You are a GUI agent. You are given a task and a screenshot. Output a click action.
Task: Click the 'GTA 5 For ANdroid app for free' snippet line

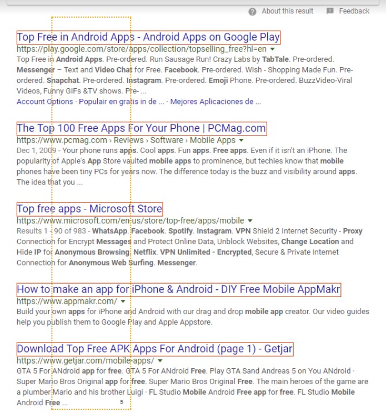coord(186,371)
